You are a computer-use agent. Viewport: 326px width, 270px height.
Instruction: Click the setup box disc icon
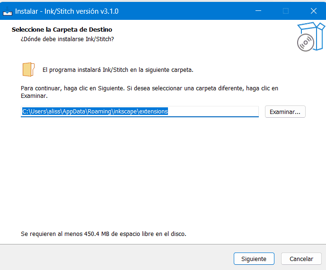pos(310,37)
